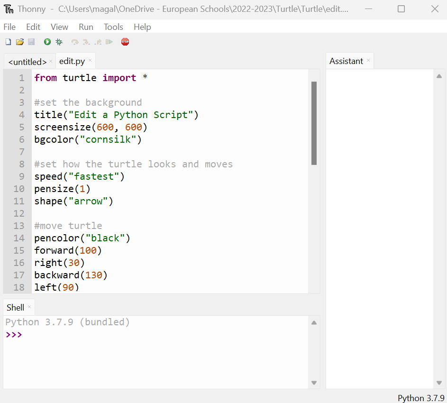Open the Run menu
The height and width of the screenshot is (403, 447).
click(86, 27)
